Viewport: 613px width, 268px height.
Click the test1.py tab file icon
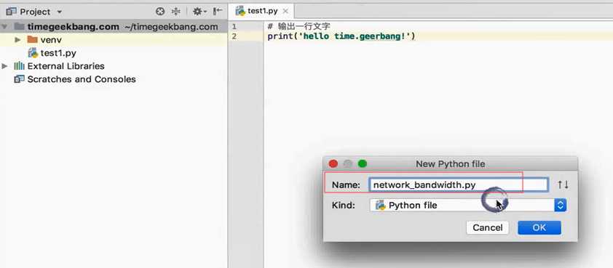pyautogui.click(x=240, y=11)
